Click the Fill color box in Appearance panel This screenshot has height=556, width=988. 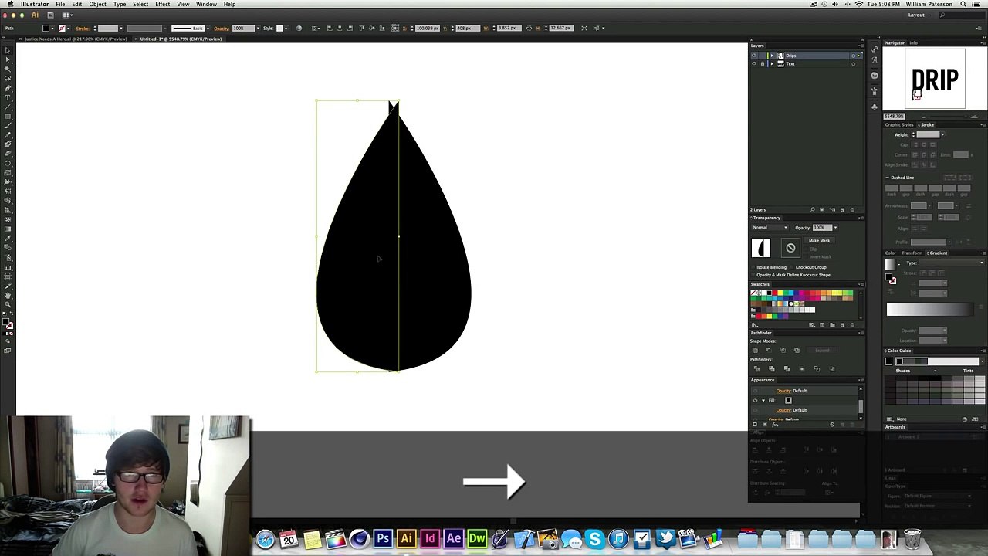pos(788,401)
